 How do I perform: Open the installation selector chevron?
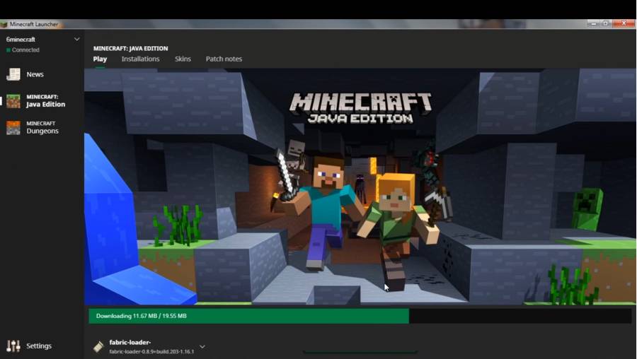click(202, 346)
